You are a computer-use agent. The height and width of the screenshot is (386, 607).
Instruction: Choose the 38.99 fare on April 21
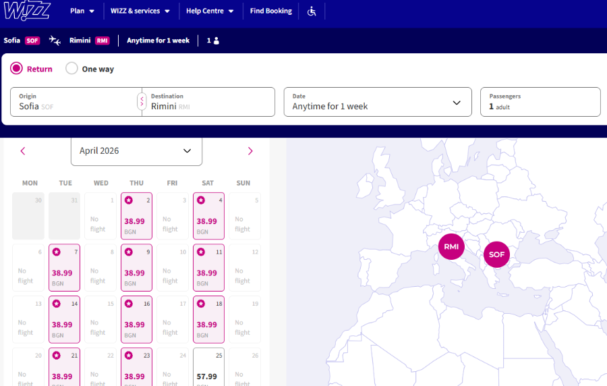tap(64, 367)
